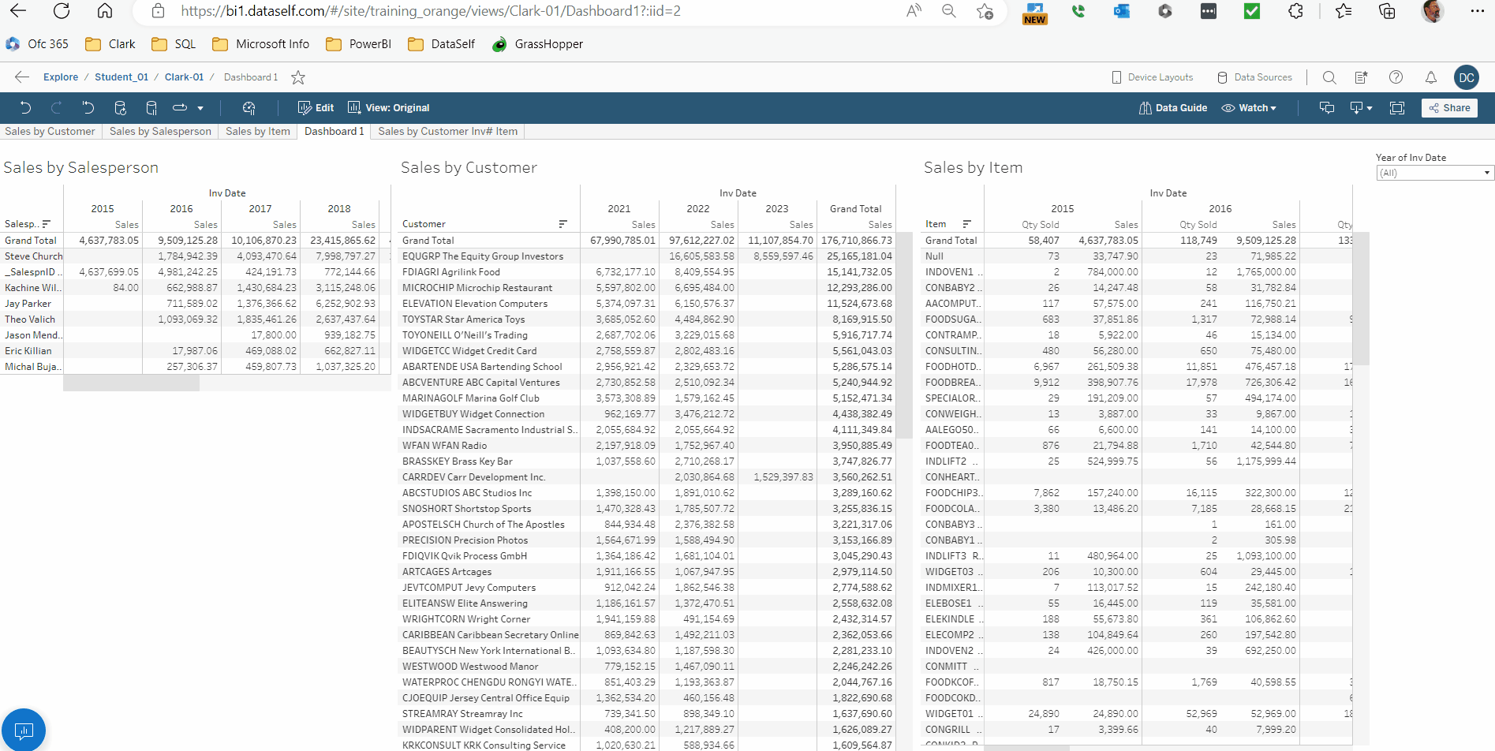Click the Refresh data source icon
Viewport: 1495px width, 751px height.
pyautogui.click(x=120, y=108)
